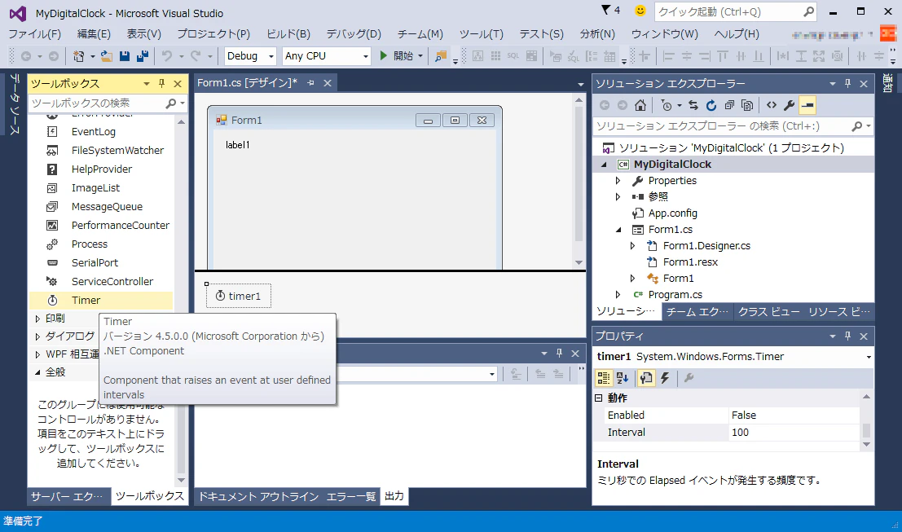
Task: Open the ツール(T) menu
Action: 482,34
